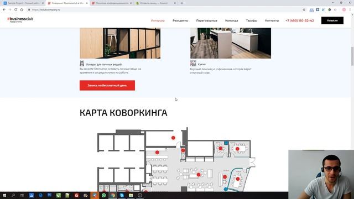354x199 pixels.
Task: Go back using browser back arrow
Action: [4, 10]
